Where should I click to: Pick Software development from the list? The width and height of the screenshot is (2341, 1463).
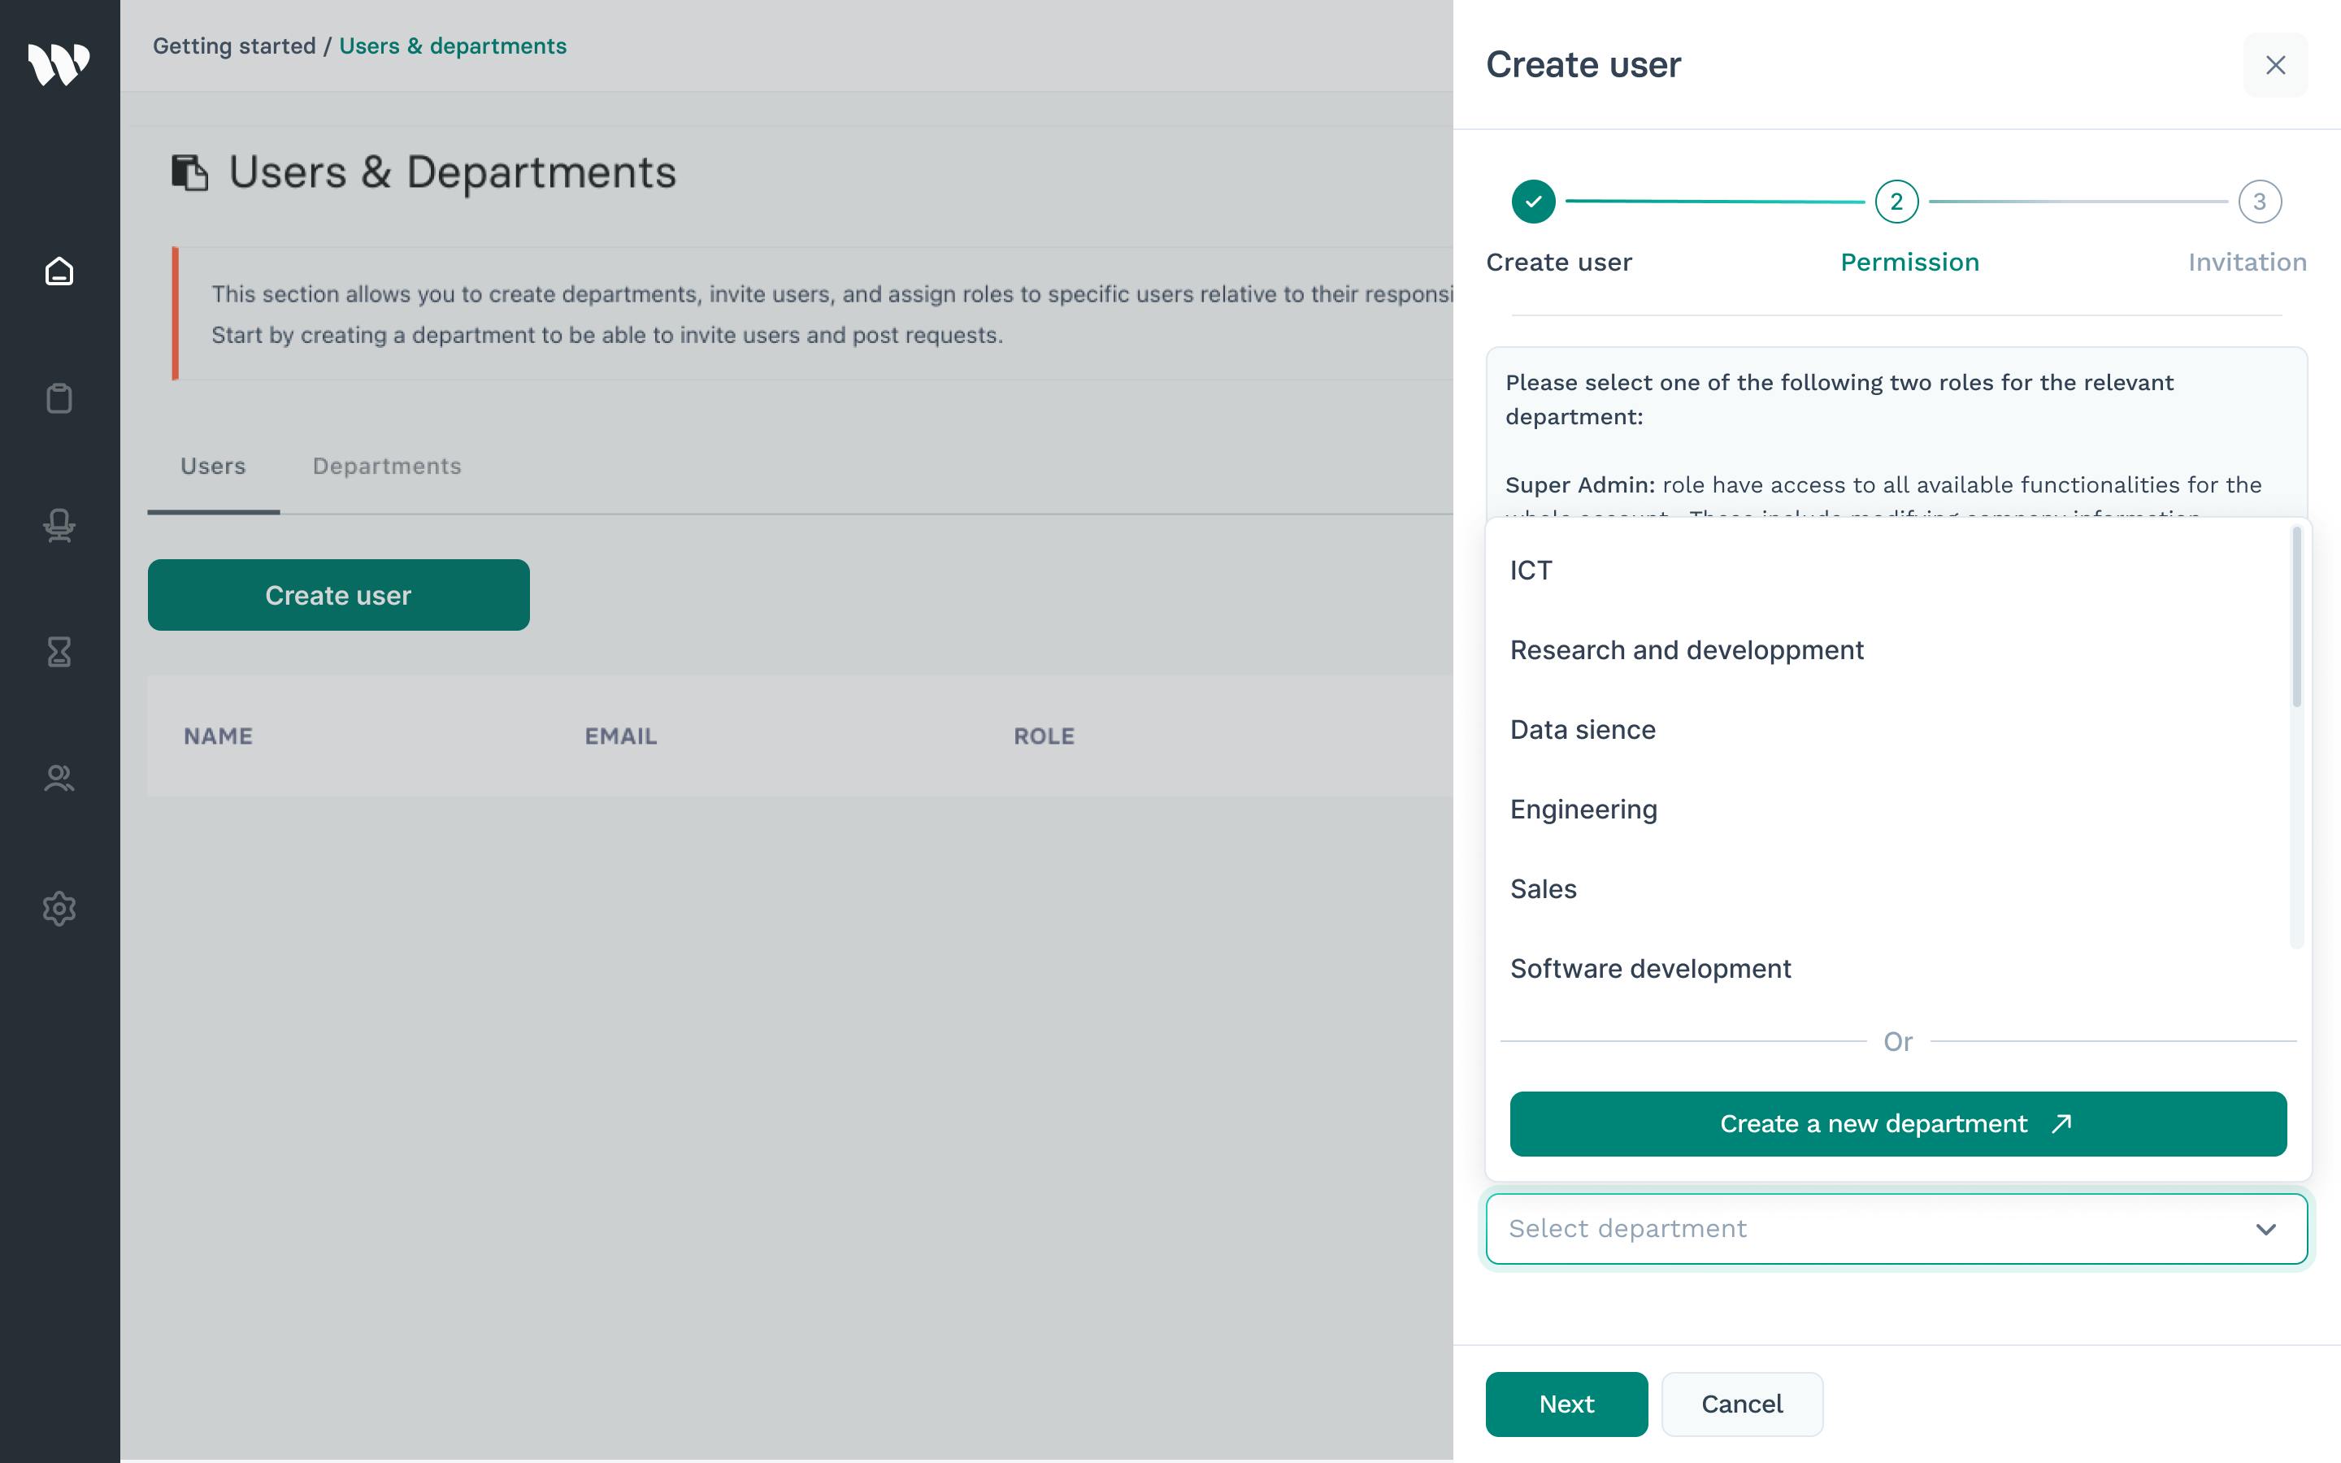pos(1650,969)
